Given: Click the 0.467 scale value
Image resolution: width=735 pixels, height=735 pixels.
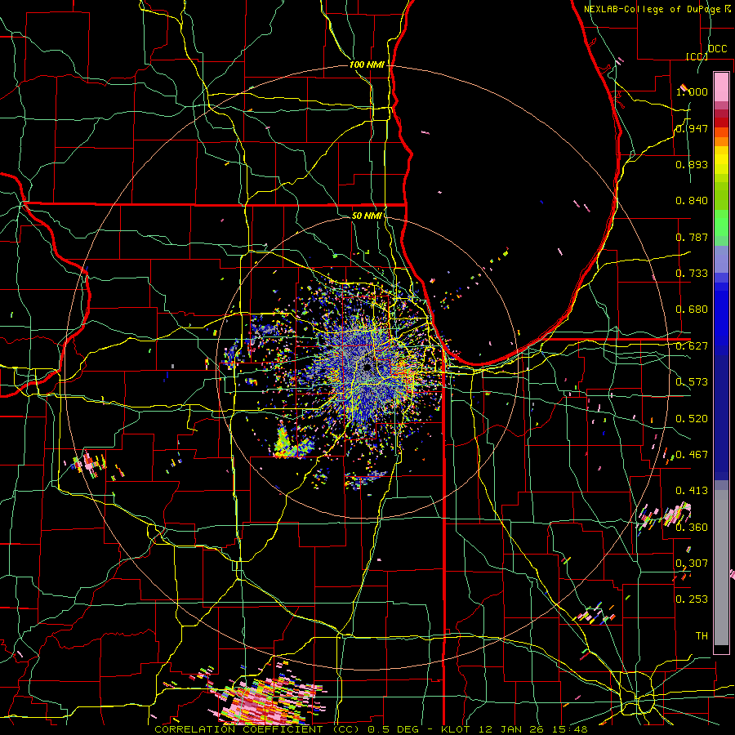Looking at the screenshot, I should point(692,454).
